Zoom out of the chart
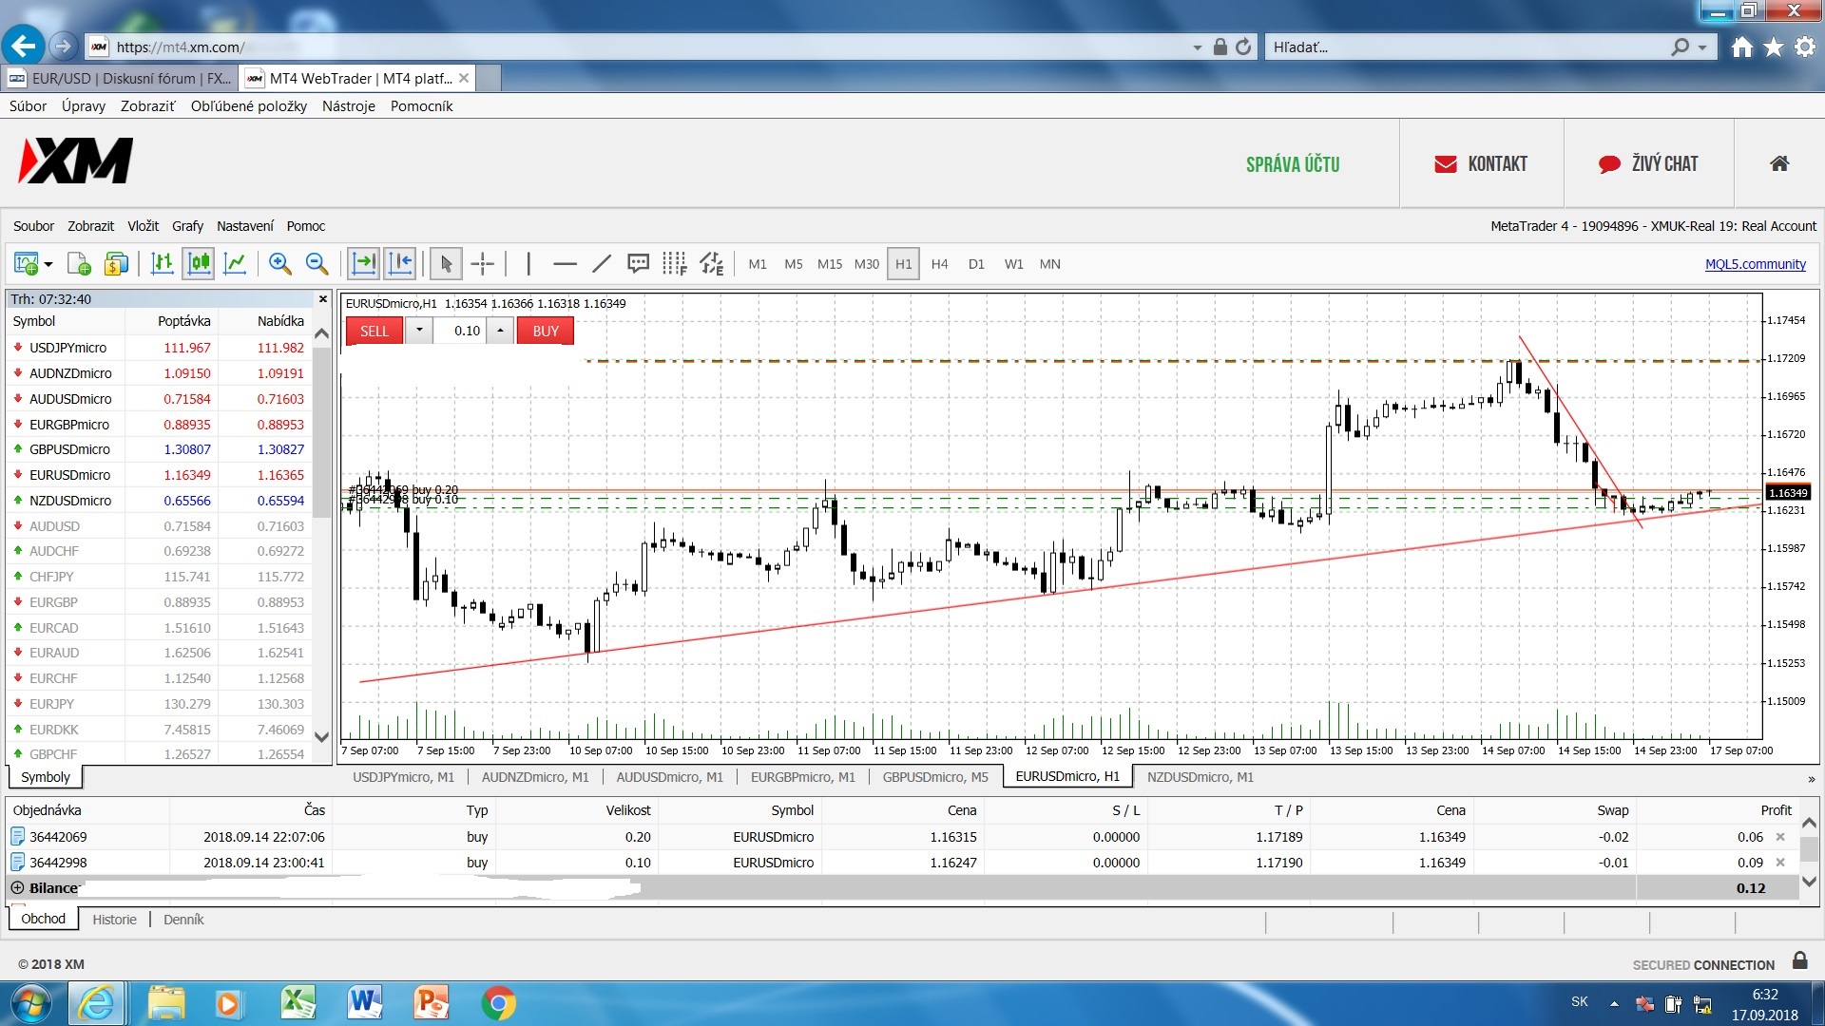 tap(317, 264)
